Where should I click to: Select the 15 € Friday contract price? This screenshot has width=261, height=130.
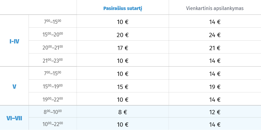click(x=123, y=87)
